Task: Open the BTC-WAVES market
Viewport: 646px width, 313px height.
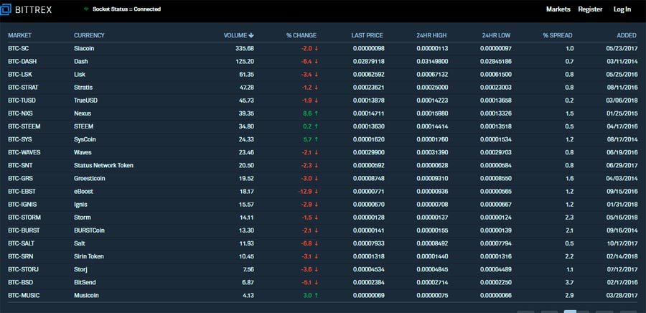Action: (24, 152)
